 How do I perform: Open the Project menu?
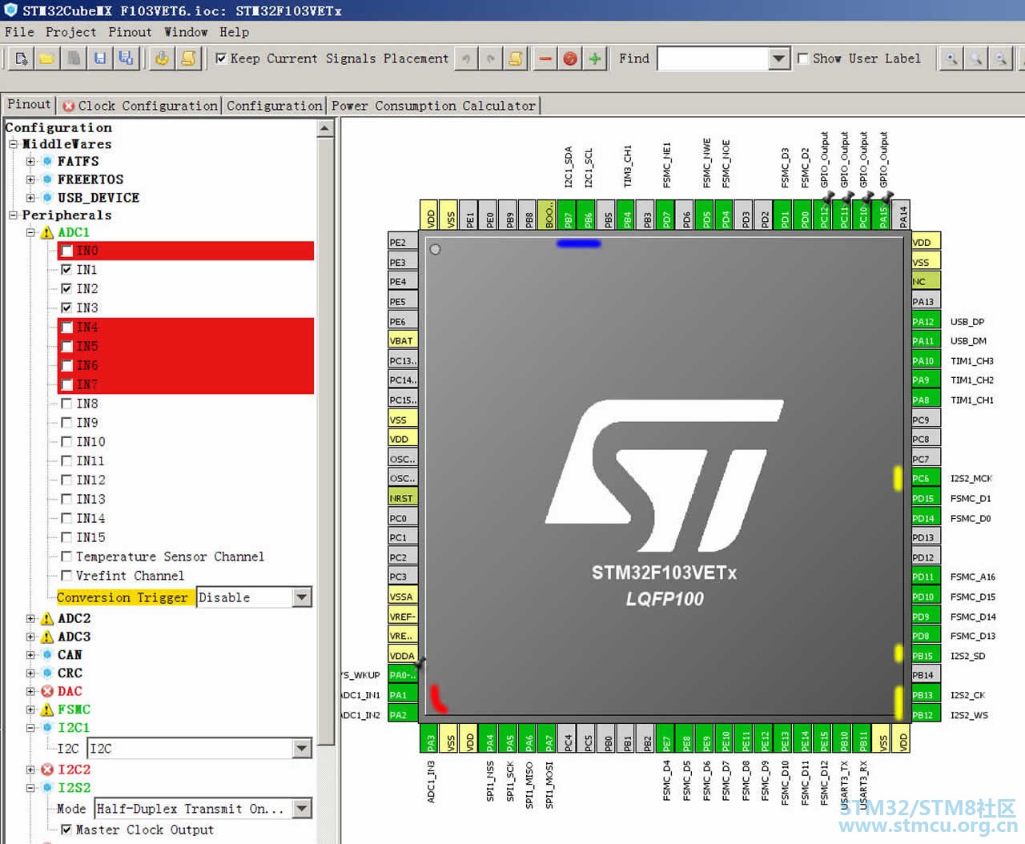click(x=70, y=32)
